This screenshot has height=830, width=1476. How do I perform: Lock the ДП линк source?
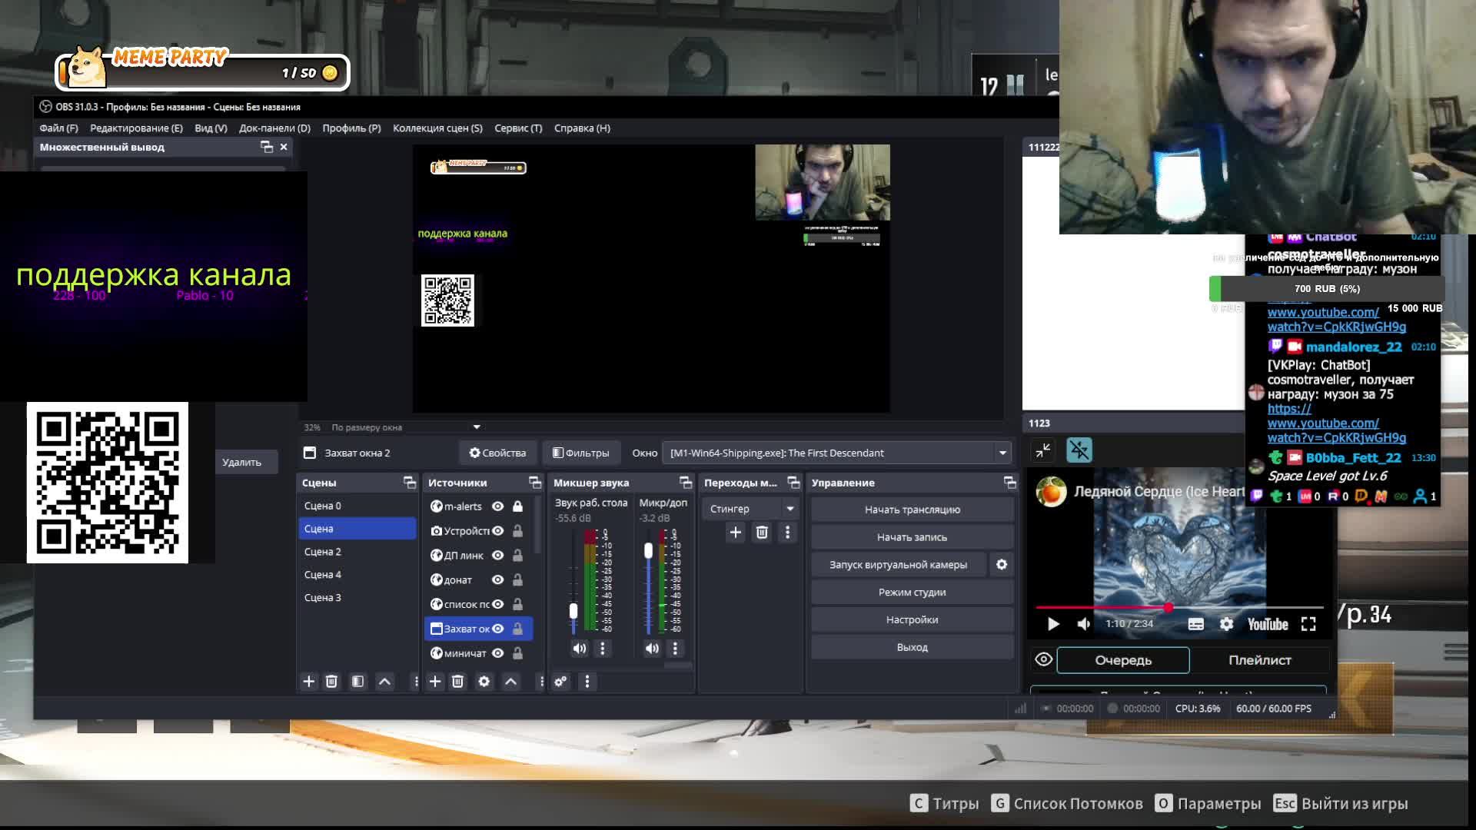tap(518, 556)
